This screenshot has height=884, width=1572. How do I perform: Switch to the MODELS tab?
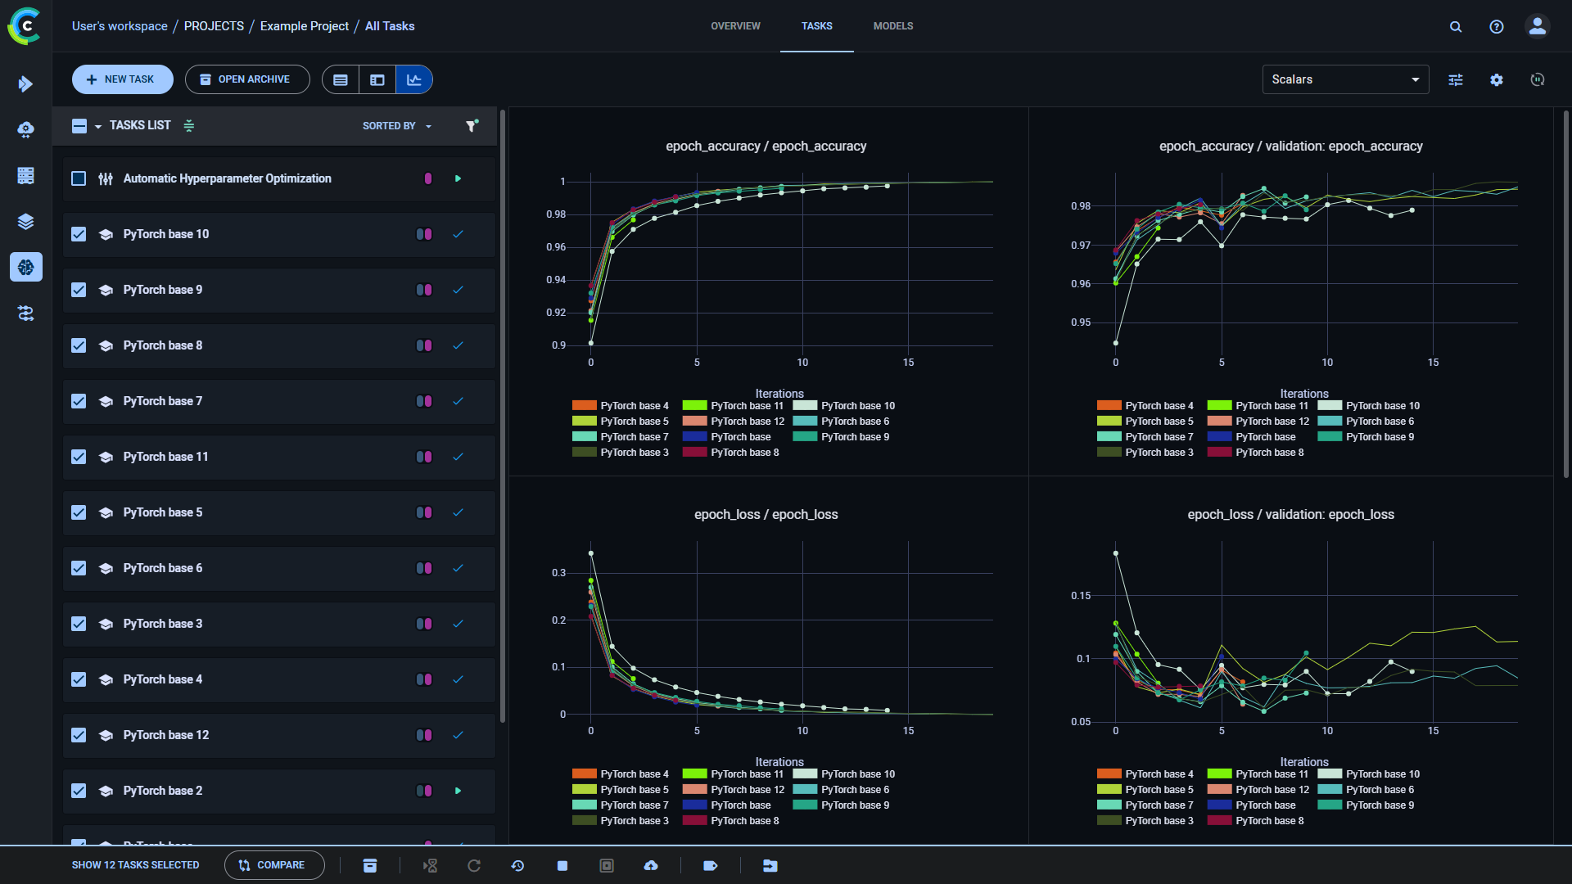(x=892, y=26)
